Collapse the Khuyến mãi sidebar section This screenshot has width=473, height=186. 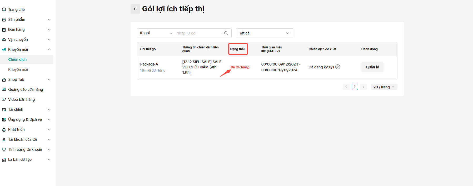pos(49,49)
